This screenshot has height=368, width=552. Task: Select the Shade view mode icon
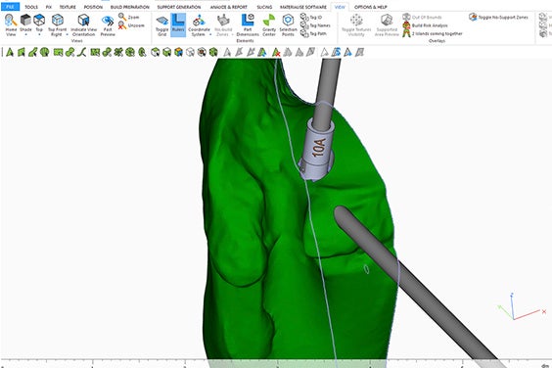25,21
